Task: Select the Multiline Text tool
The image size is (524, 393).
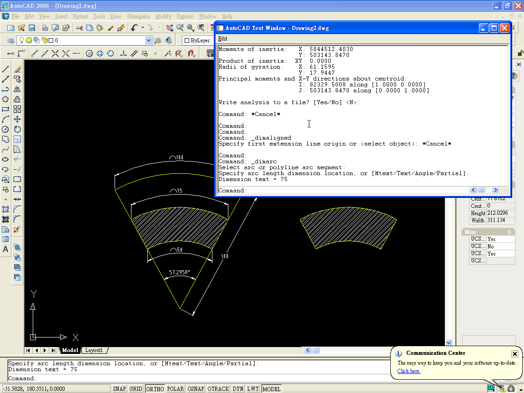Action: click(5, 249)
